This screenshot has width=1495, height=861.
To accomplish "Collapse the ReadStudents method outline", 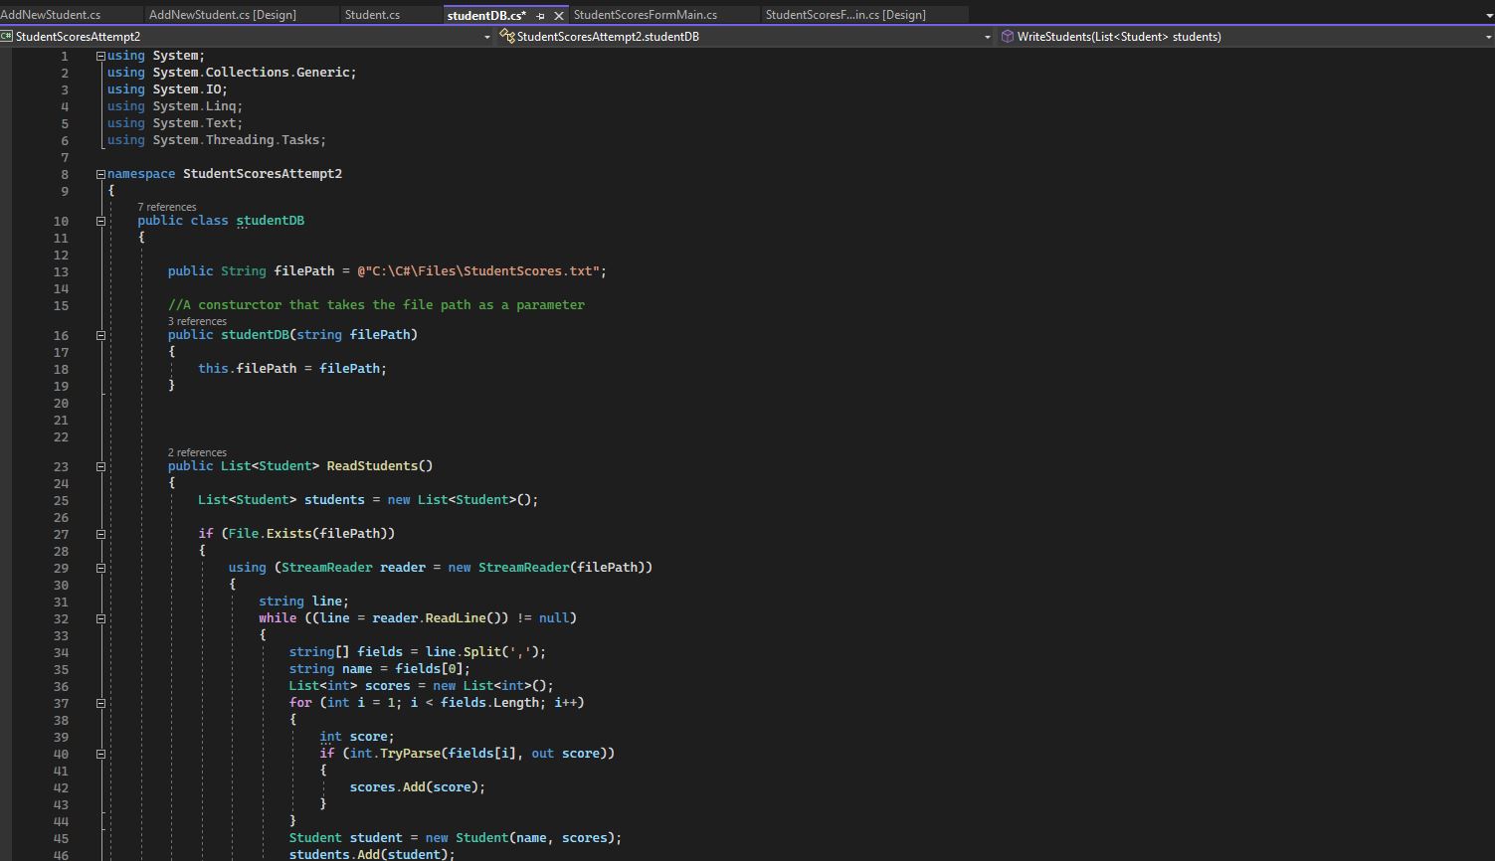I will click(x=100, y=466).
